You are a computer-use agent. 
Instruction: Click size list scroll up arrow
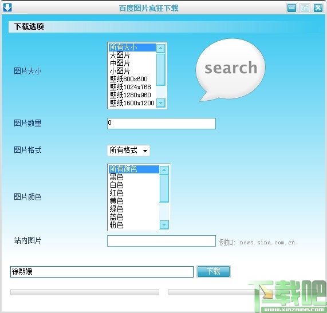(x=160, y=48)
